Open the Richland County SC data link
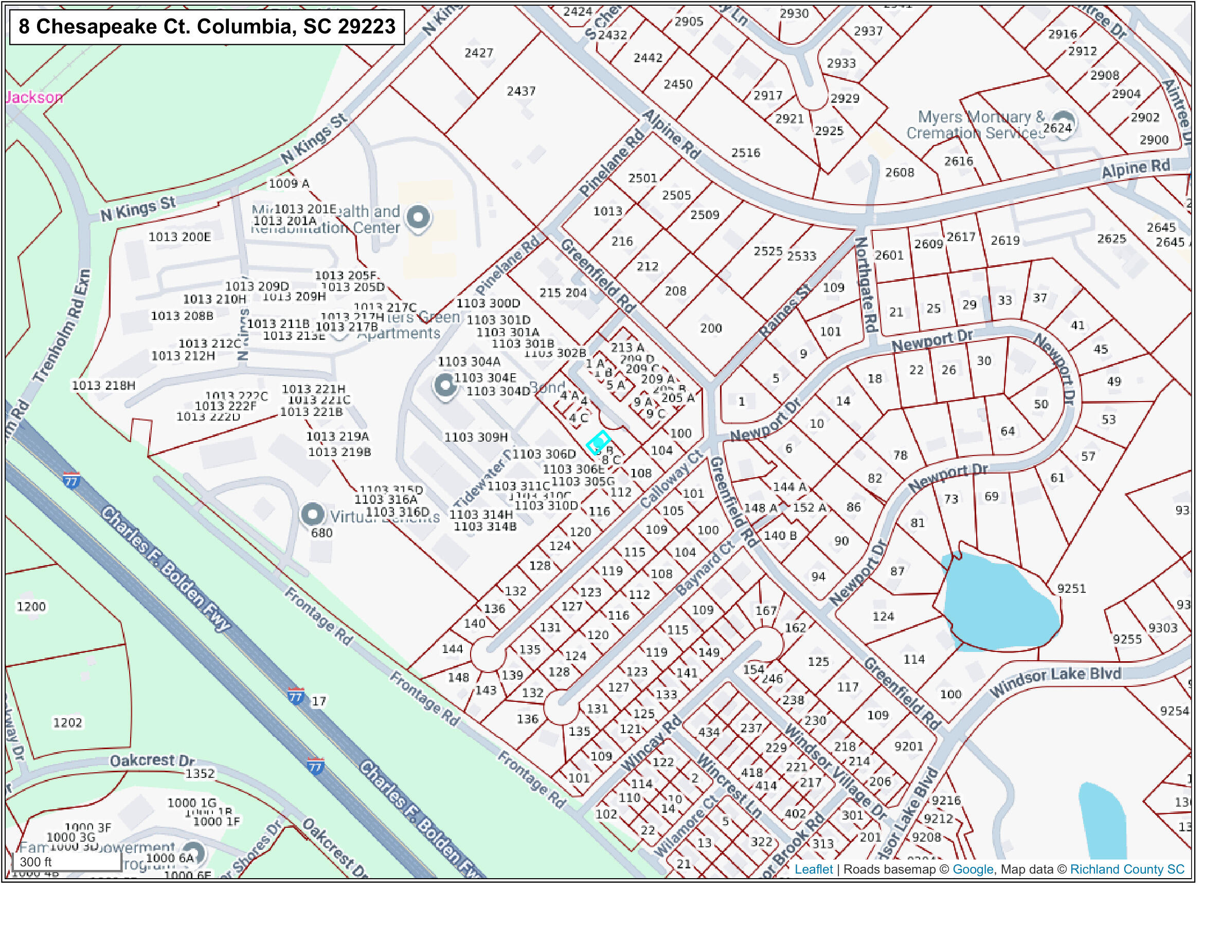Image resolution: width=1222 pixels, height=944 pixels. point(1127,869)
